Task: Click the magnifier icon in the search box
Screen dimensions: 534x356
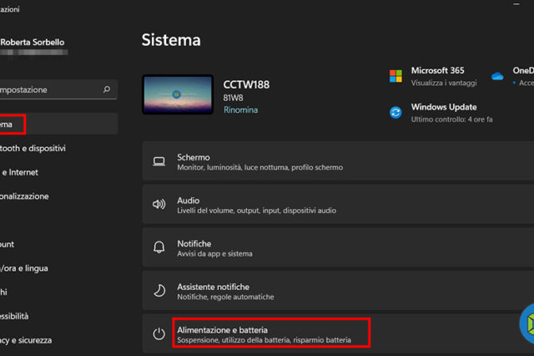Action: point(106,89)
